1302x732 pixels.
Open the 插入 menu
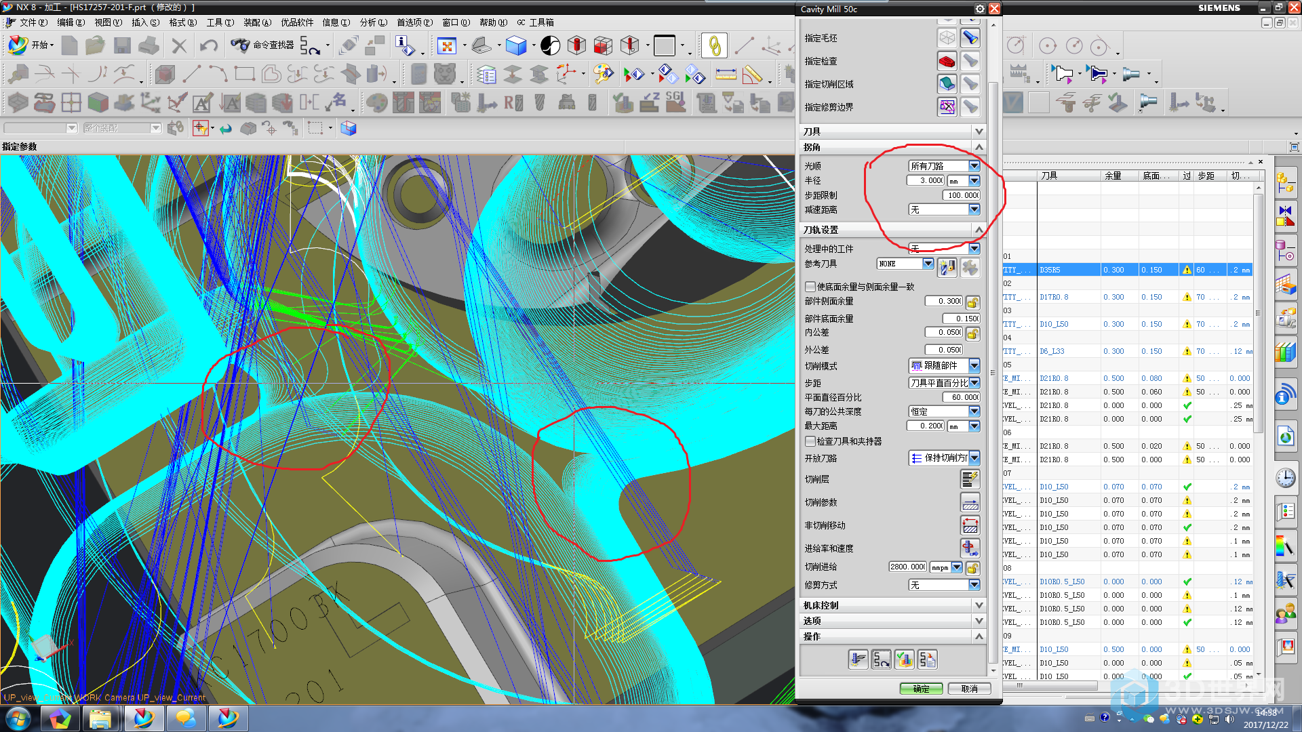145,22
